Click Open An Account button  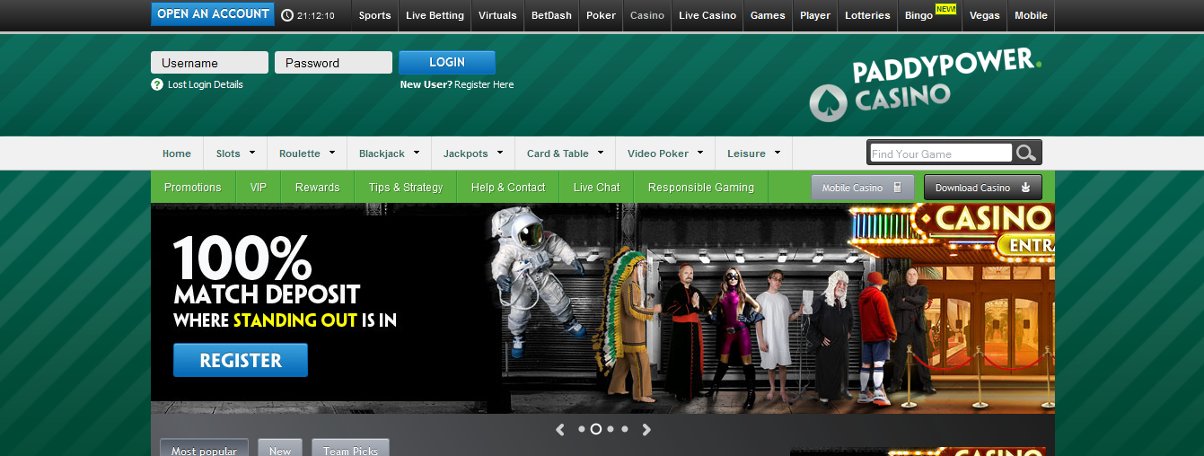pos(213,14)
